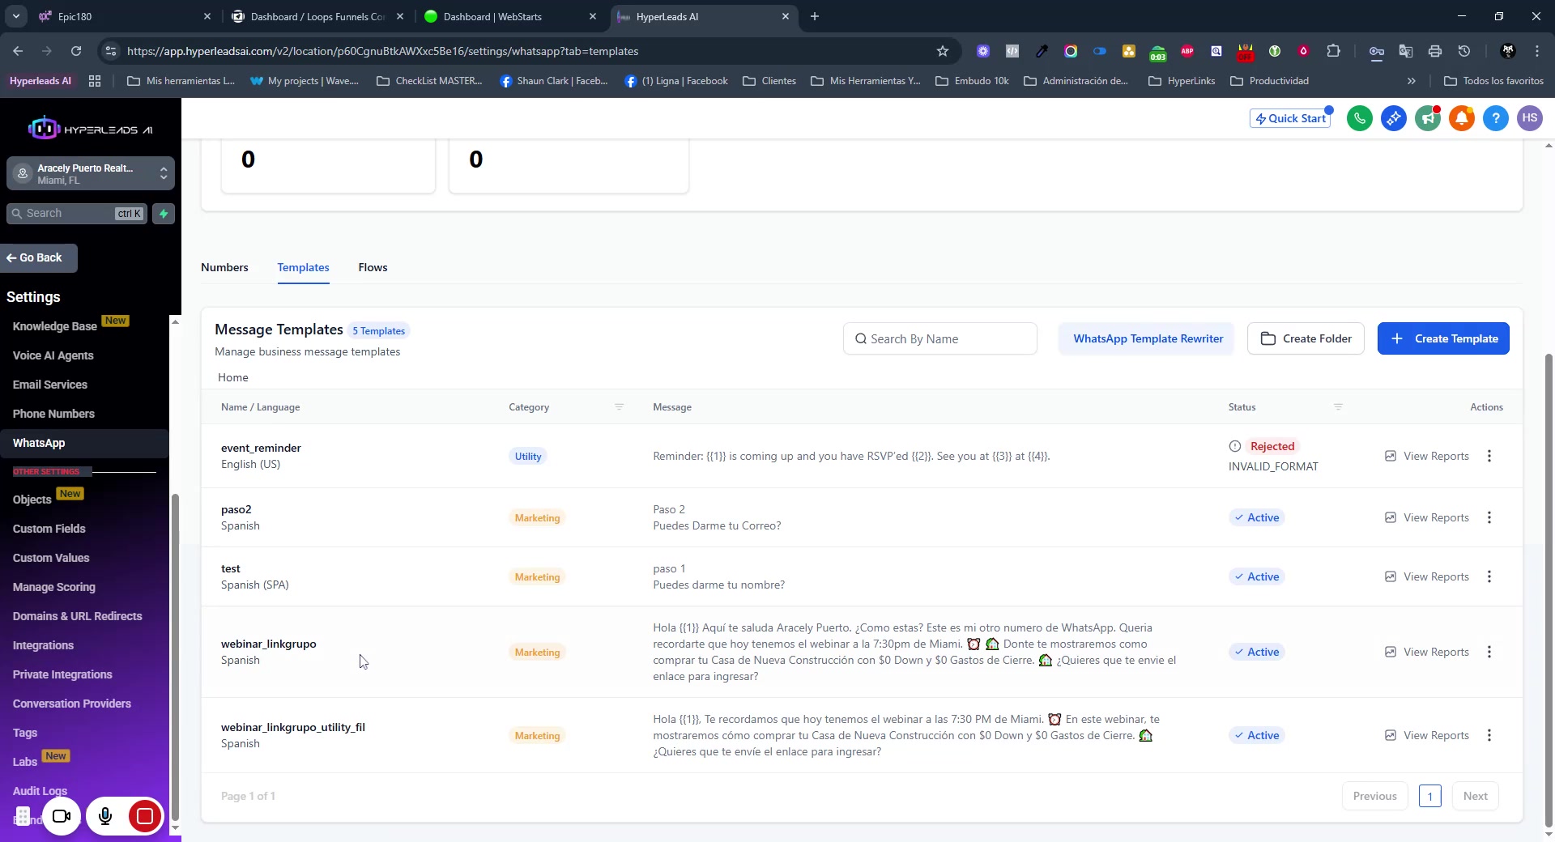
Task: Open more actions for webinar_linkgrupo_utility_fil template
Action: click(1489, 735)
